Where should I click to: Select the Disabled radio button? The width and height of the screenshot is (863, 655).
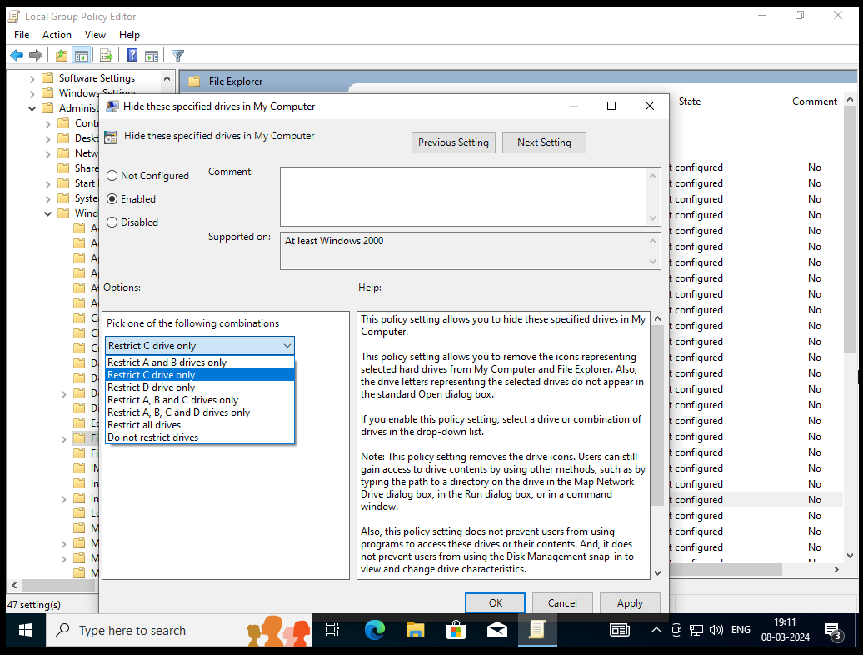pos(112,222)
